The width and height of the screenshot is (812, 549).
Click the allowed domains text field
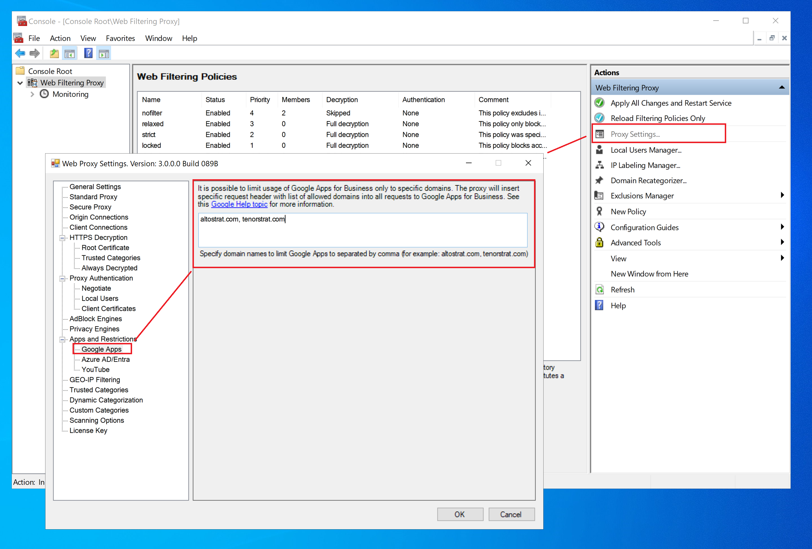[x=363, y=230]
